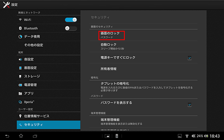Tap the Home navigation button

(21, 136)
